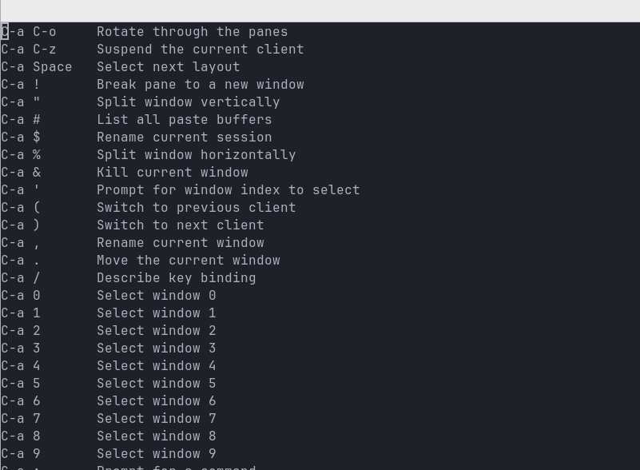The width and height of the screenshot is (640, 470).
Task: Click 'Select next layout' binding description
Action: coord(168,67)
